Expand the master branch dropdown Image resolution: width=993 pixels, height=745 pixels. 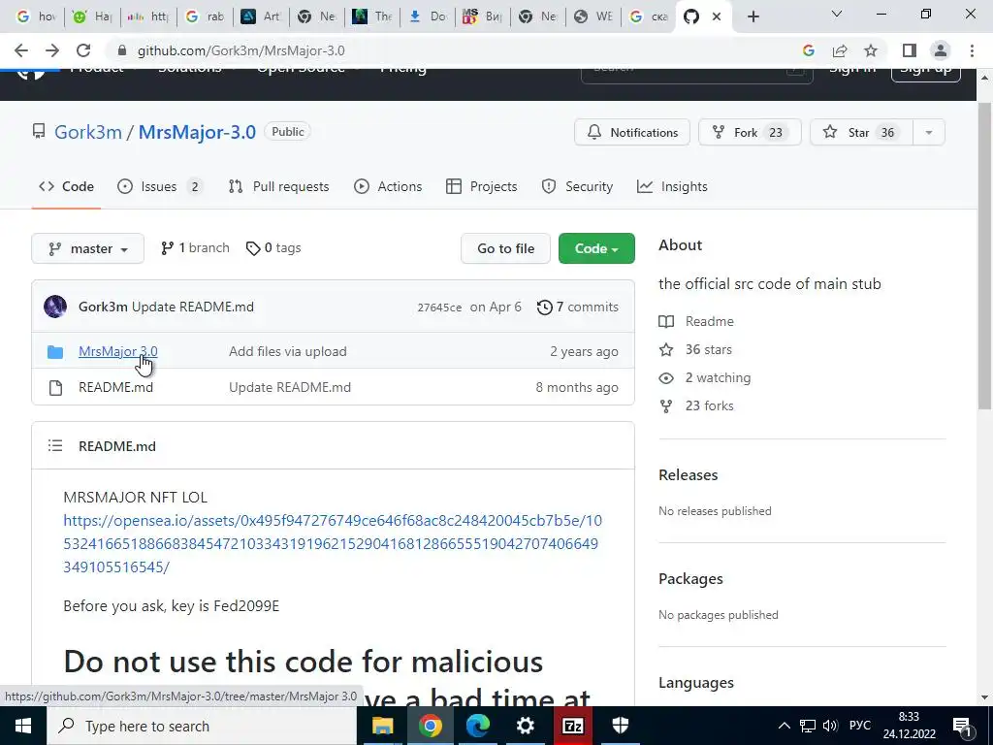click(x=88, y=248)
